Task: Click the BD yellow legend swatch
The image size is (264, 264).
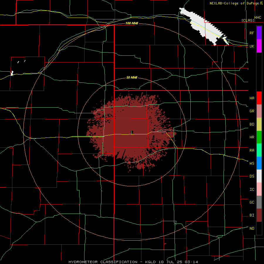Action: click(259, 124)
